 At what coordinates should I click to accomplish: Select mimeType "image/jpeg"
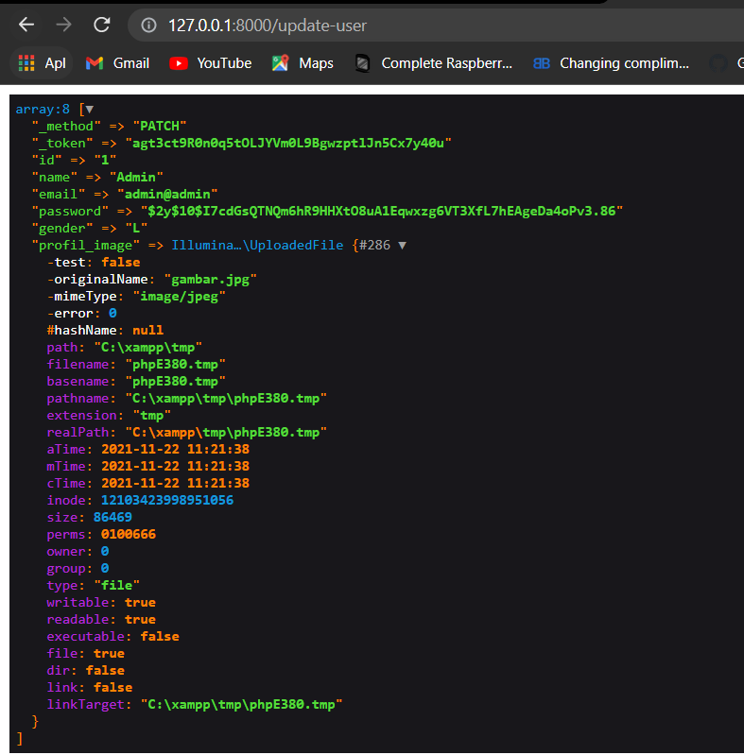pos(179,296)
